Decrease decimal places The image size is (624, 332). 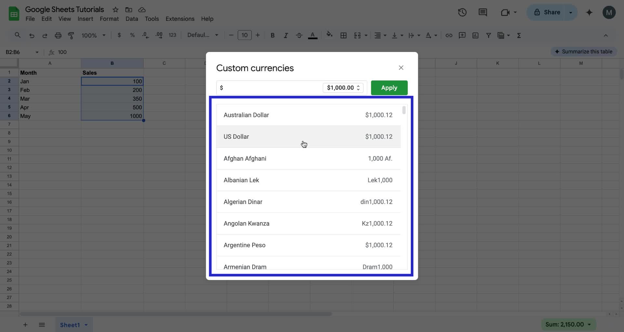pyautogui.click(x=145, y=35)
